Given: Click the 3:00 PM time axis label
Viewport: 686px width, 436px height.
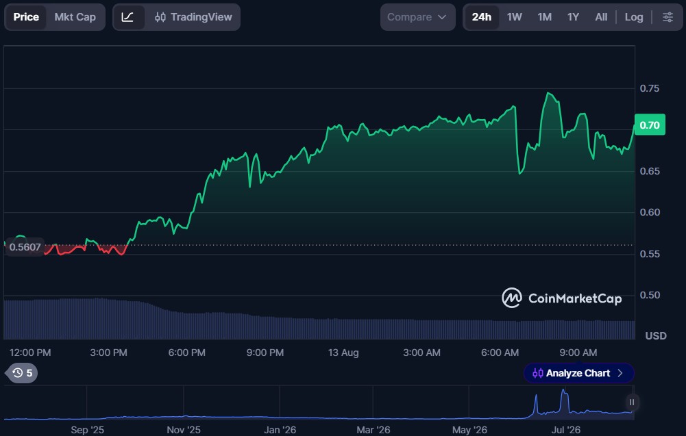Looking at the screenshot, I should tap(108, 352).
